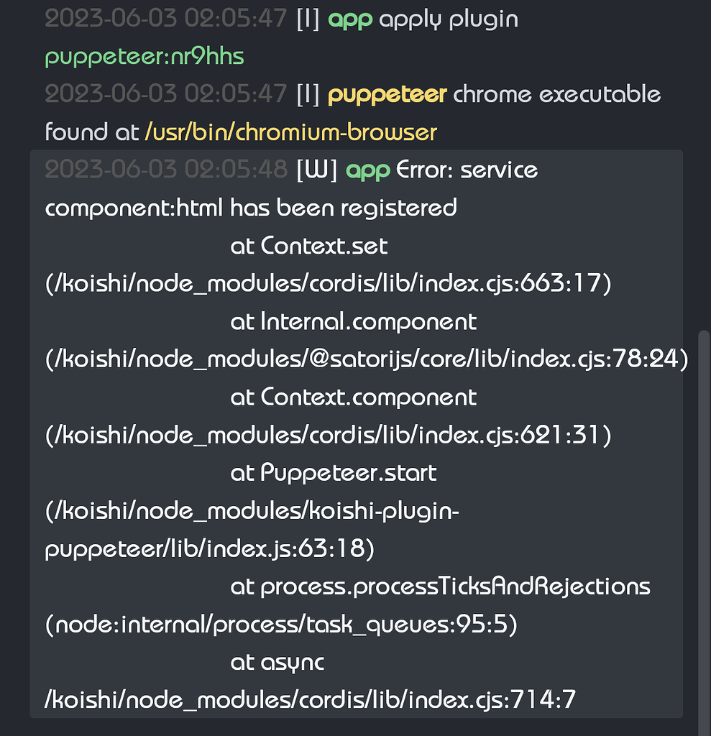Click the green puppeteer:nr9hhs plugin identifier
This screenshot has width=711, height=736.
(145, 57)
